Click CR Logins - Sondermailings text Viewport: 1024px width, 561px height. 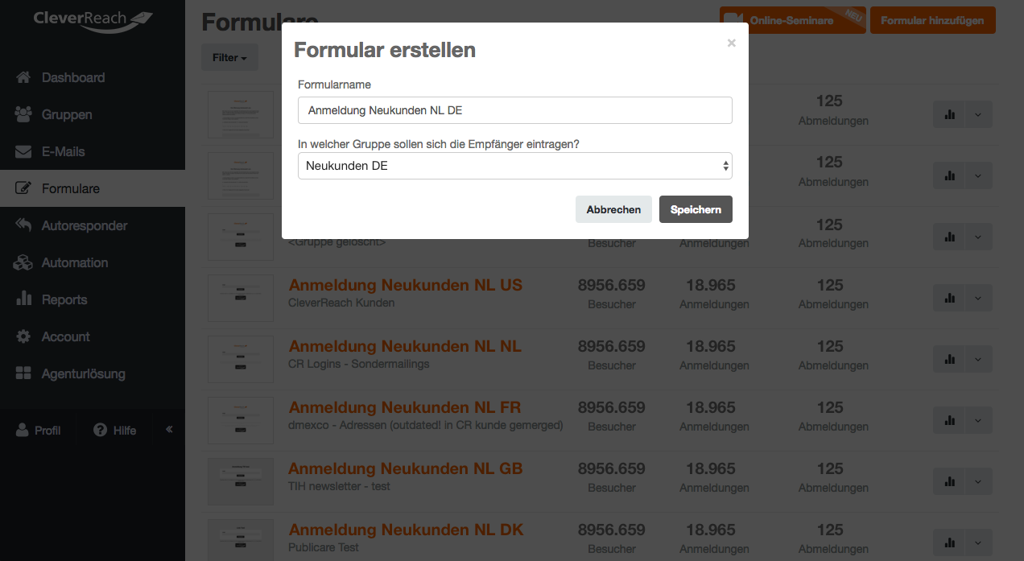point(359,365)
